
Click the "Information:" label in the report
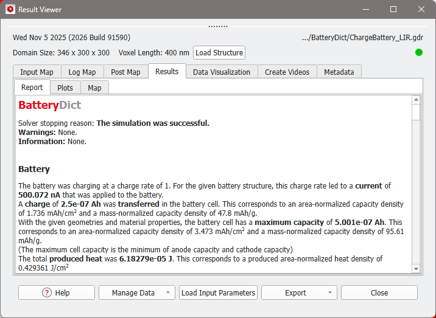(41, 141)
